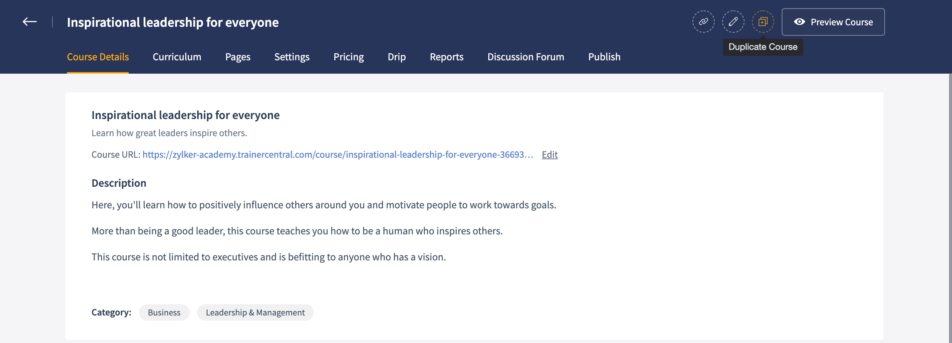Switch to the Course Details tab
Image resolution: width=952 pixels, height=343 pixels.
point(98,57)
